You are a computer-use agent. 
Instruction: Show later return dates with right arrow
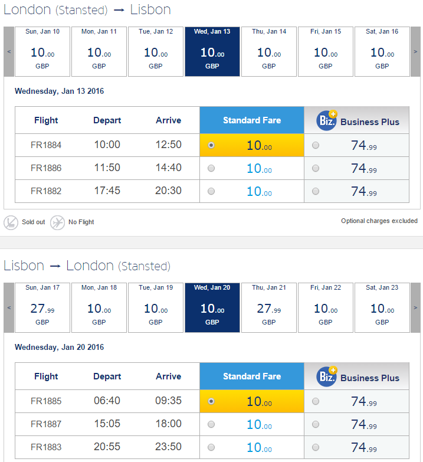415,307
